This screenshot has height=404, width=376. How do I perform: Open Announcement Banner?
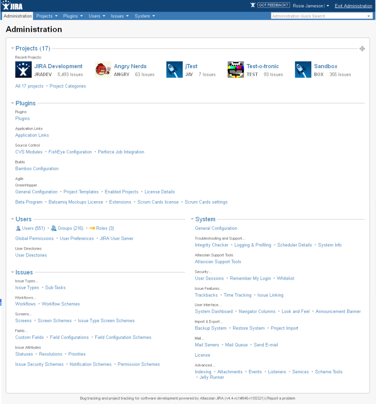tap(338, 311)
